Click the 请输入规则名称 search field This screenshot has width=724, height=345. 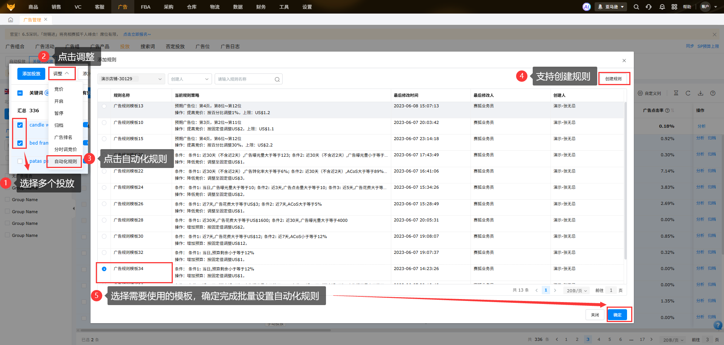click(x=245, y=79)
